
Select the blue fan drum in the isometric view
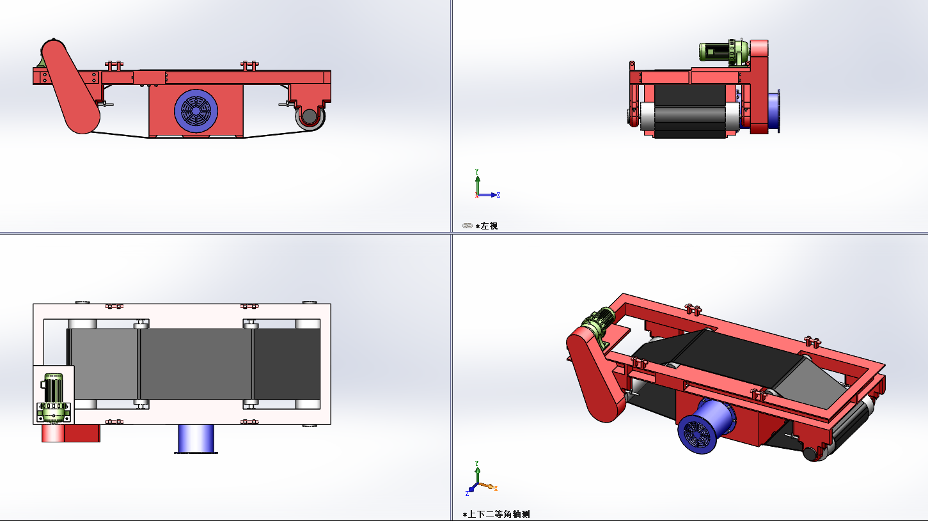[706, 426]
